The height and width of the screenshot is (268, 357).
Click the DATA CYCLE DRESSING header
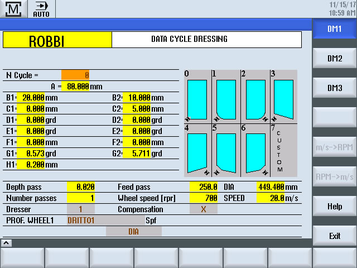(x=207, y=40)
